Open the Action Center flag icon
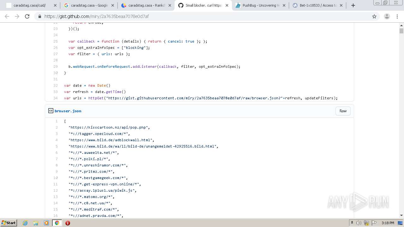Image resolution: width=404 pixels, height=227 pixels. point(374,223)
